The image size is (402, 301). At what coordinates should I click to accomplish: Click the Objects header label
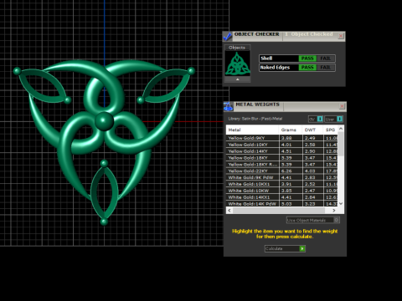click(237, 48)
